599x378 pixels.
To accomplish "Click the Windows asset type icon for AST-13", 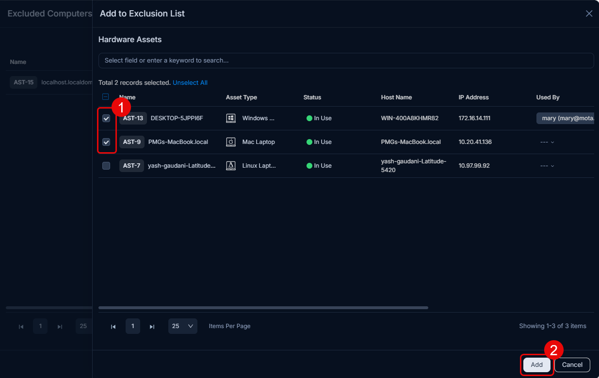I will click(x=231, y=118).
